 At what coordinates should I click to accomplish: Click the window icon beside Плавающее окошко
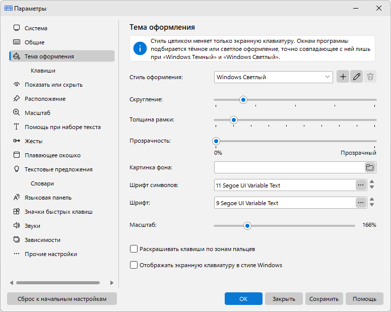point(17,155)
